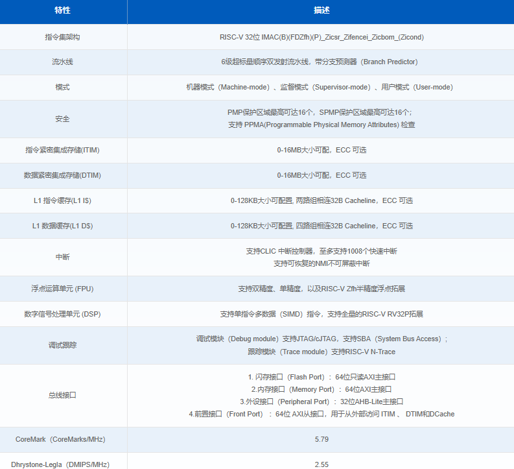Click the 特性 column header
Image resolution: width=514 pixels, height=469 pixels.
[x=63, y=11]
